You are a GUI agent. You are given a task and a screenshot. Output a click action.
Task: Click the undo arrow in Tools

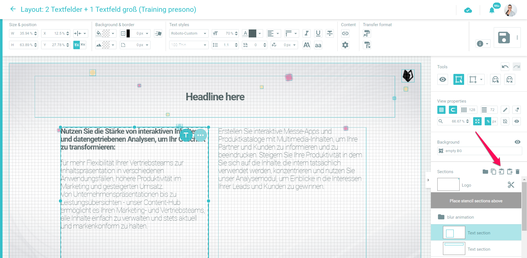(505, 67)
